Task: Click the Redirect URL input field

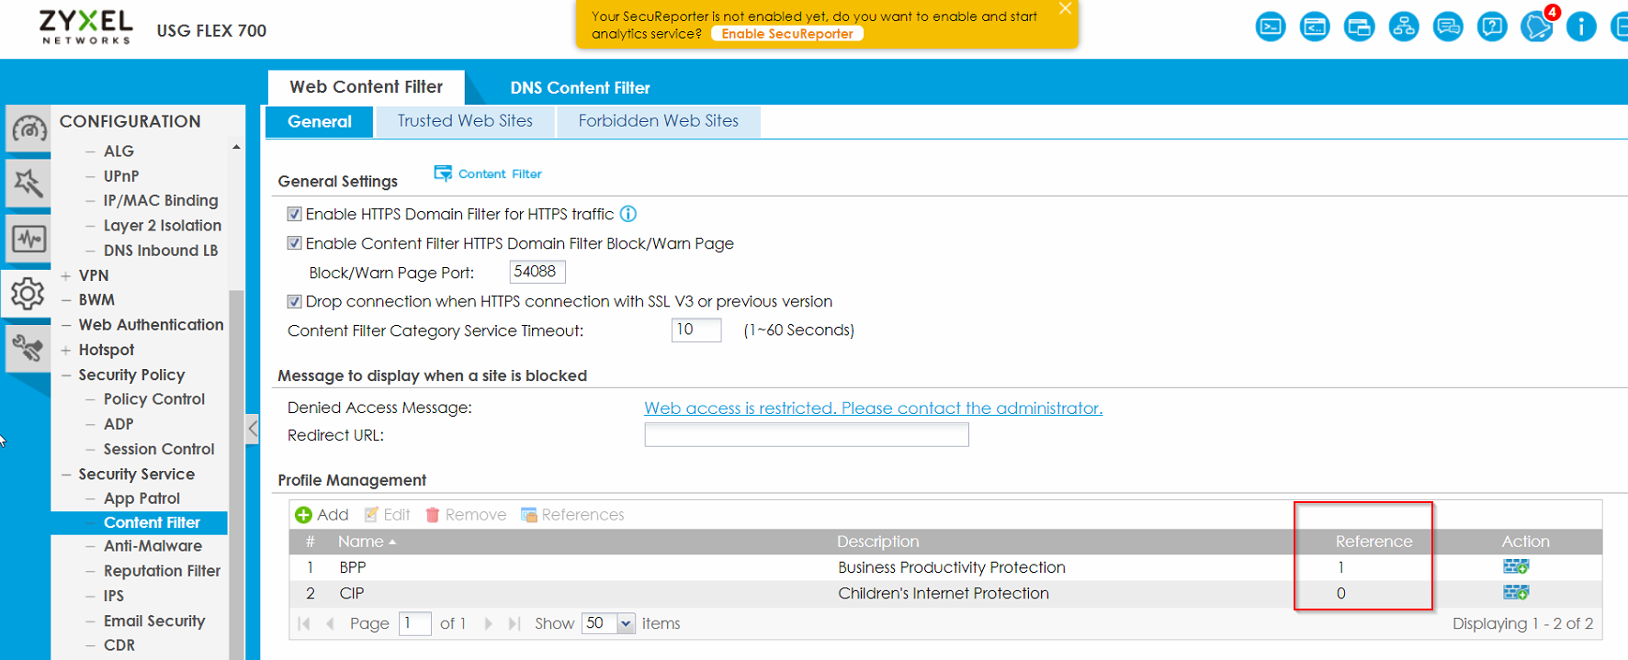Action: pos(806,435)
